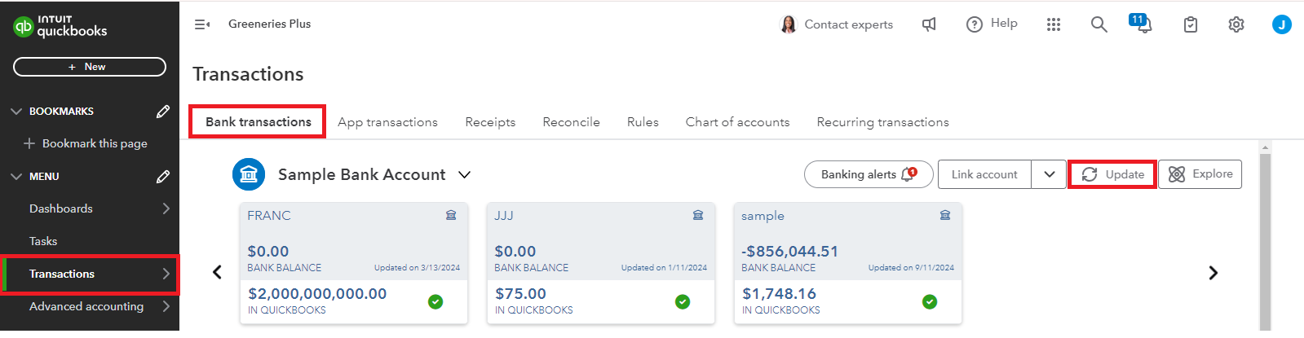Open Banking alerts
Viewport: 1304px width, 338px height.
click(x=869, y=174)
